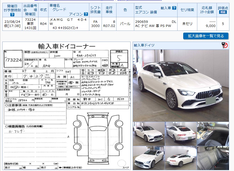Open rear seats interior thumbnail
Screen dimensions: 234x171
(213, 158)
